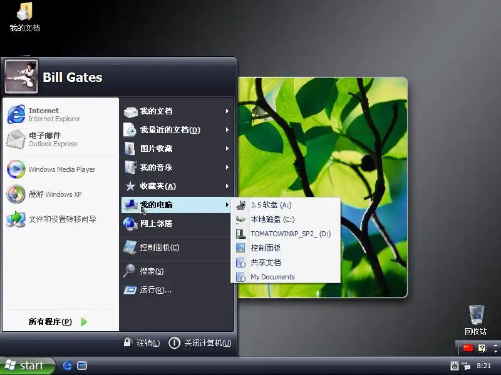Image resolution: width=501 pixels, height=375 pixels.
Task: Click the 本地磁盘 (C:) drive icon
Action: [x=240, y=219]
